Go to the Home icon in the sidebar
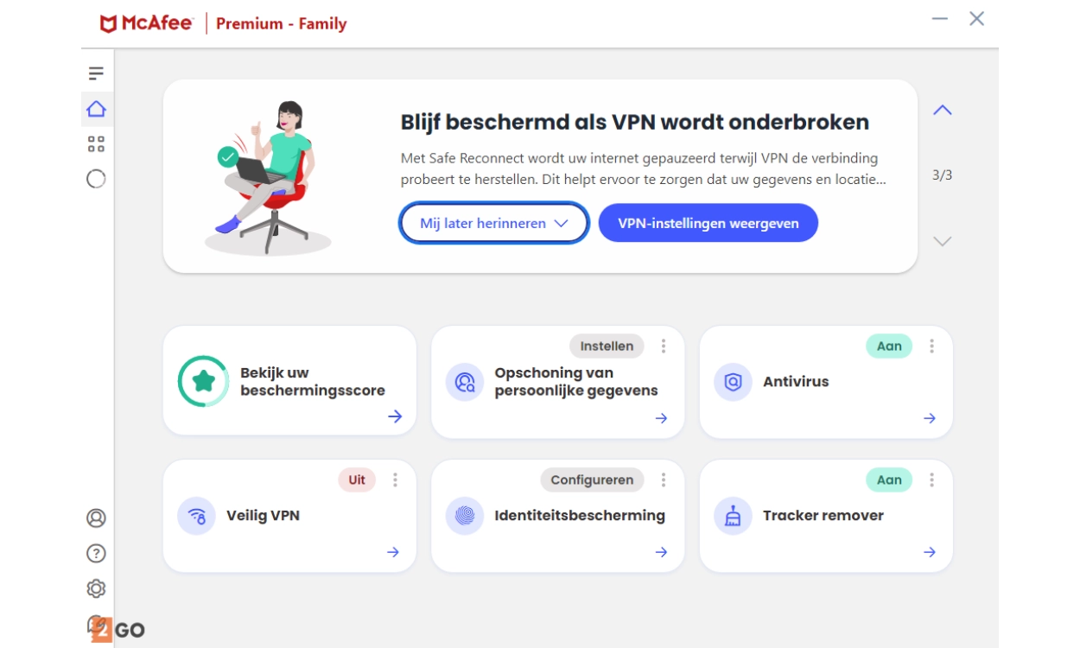Screen dimensions: 1080x648 click(96, 109)
